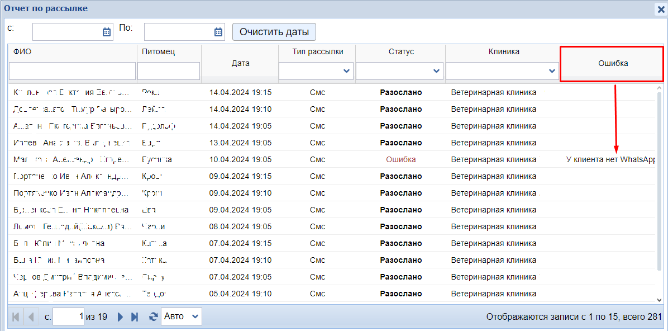Click the Питомец filter text field

[x=169, y=71]
